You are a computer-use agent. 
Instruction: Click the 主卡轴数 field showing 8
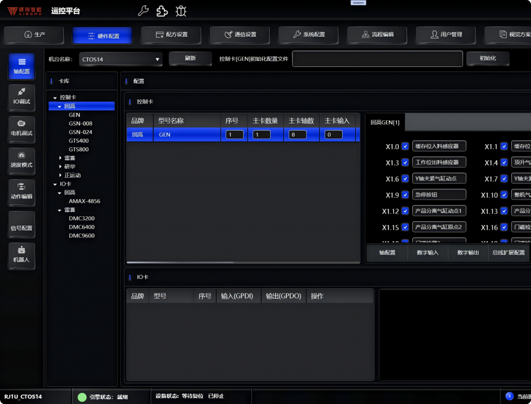click(297, 135)
